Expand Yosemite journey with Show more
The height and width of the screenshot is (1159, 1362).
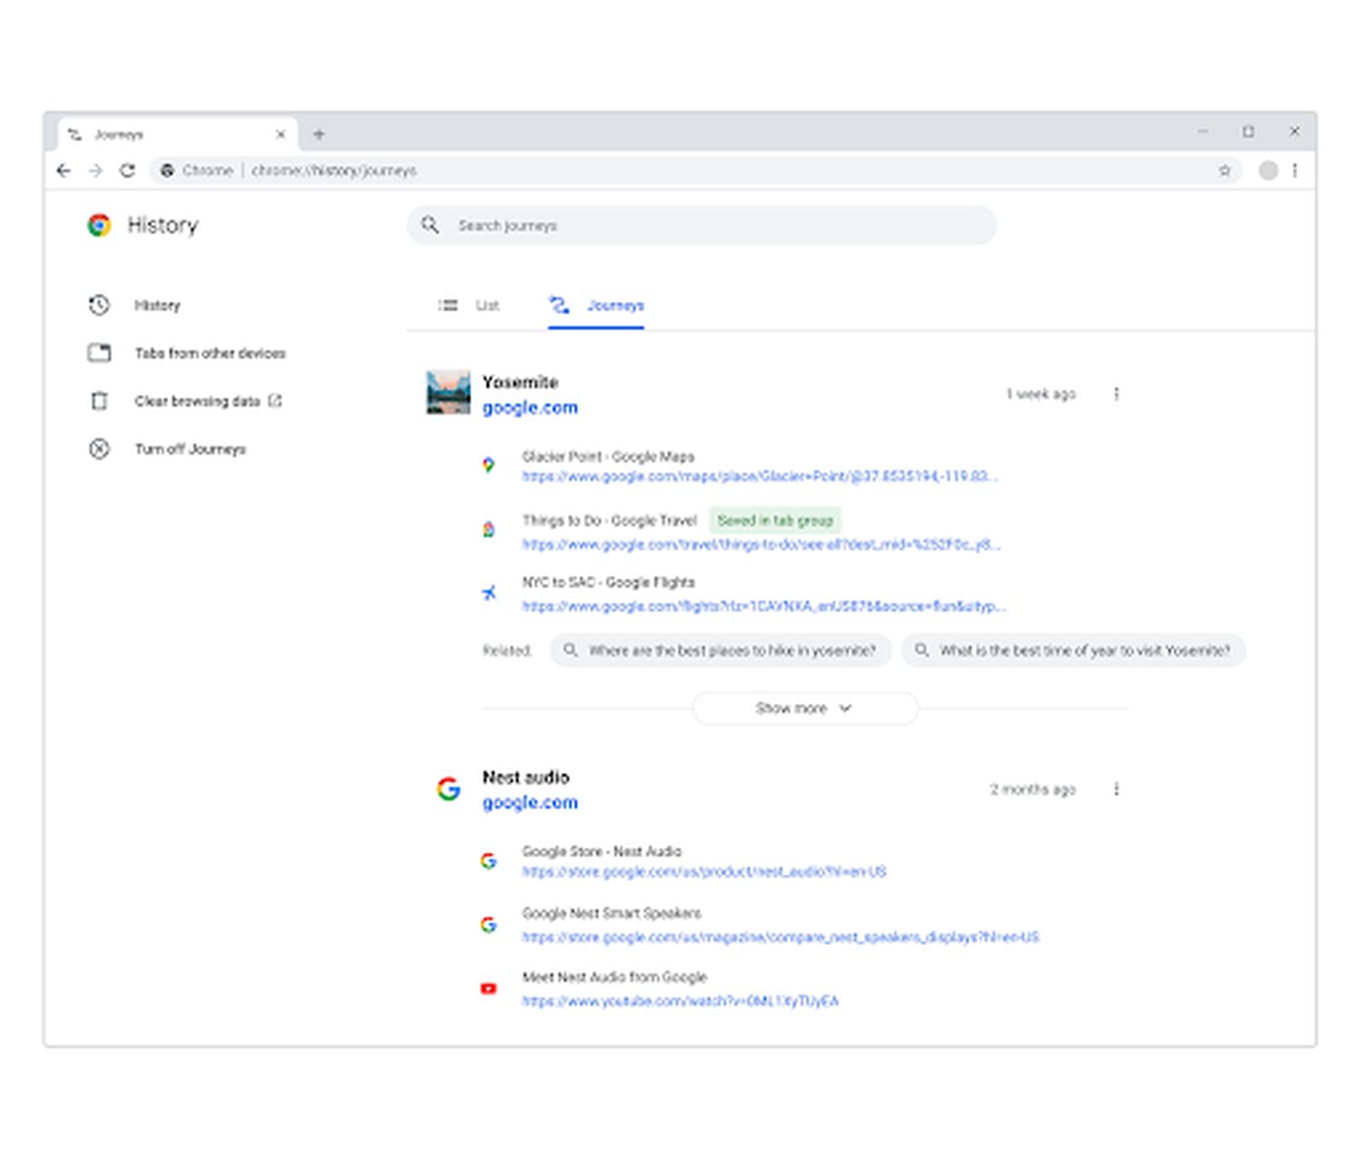(804, 708)
